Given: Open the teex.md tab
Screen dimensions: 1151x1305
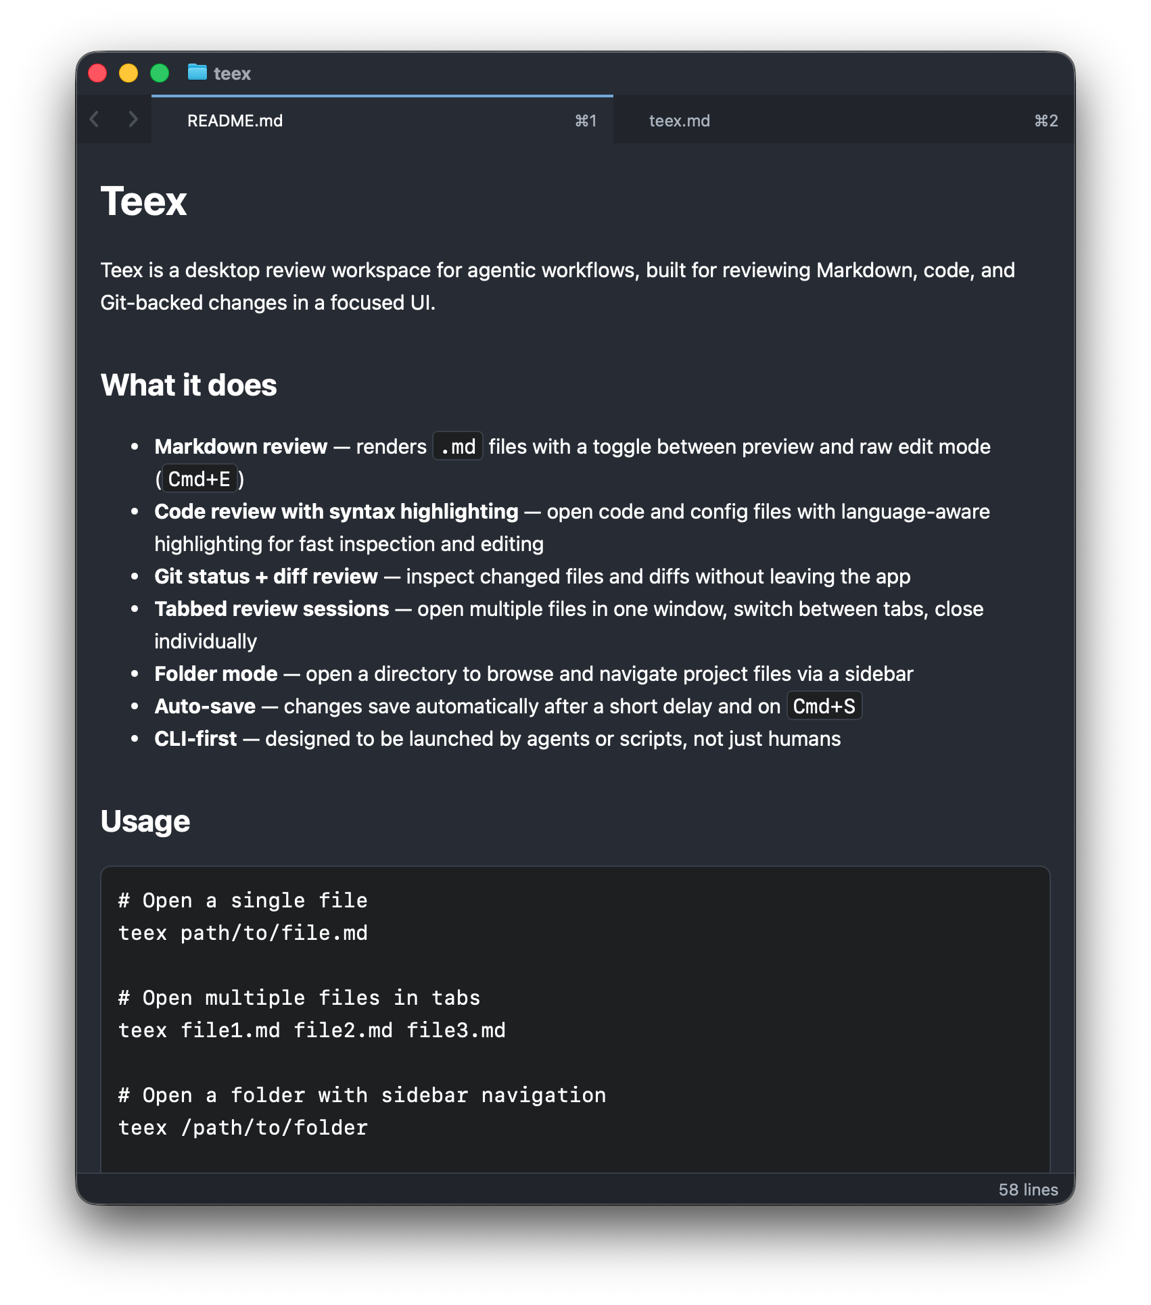Looking at the screenshot, I should (x=679, y=121).
